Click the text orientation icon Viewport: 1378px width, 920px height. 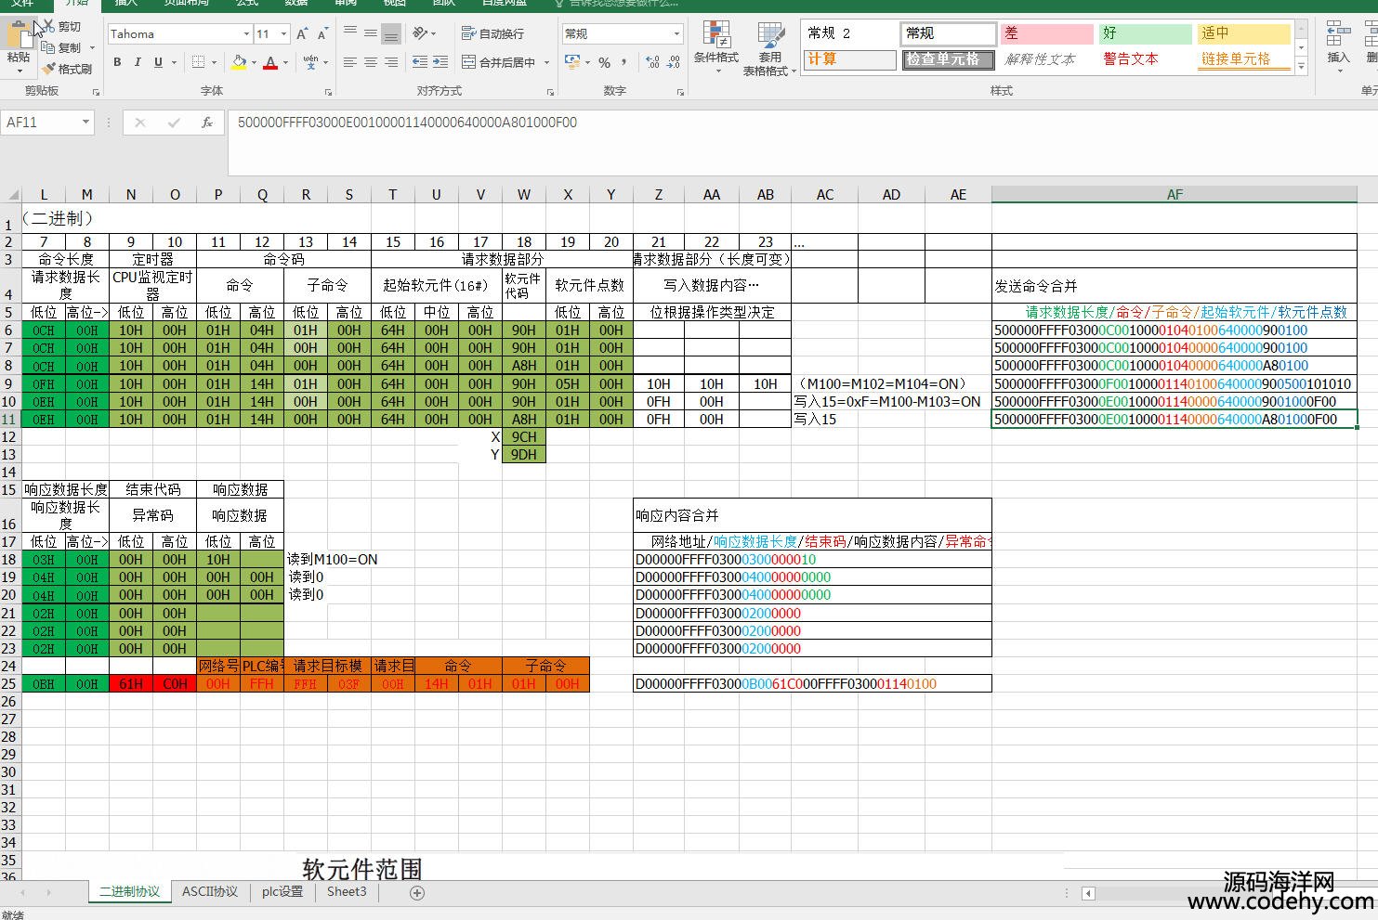click(420, 32)
